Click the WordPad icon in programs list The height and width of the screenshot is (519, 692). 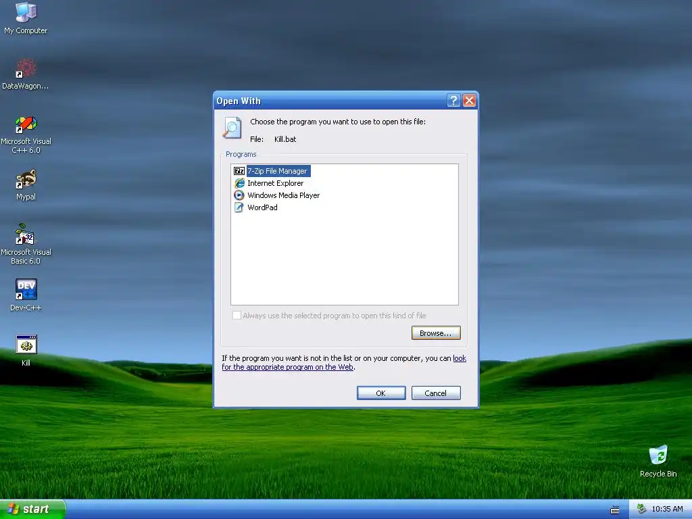tap(239, 207)
